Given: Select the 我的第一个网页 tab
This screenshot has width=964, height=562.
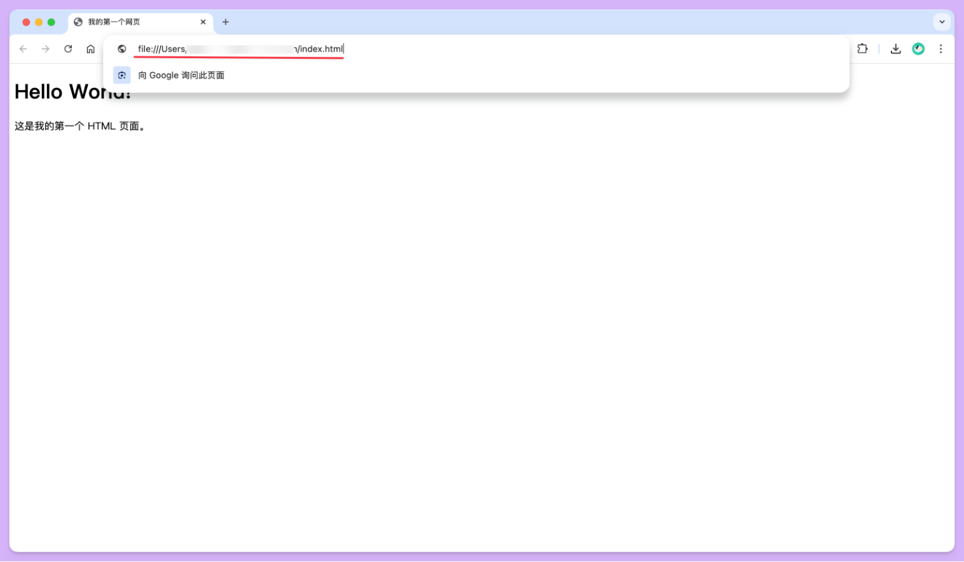Looking at the screenshot, I should 131,22.
